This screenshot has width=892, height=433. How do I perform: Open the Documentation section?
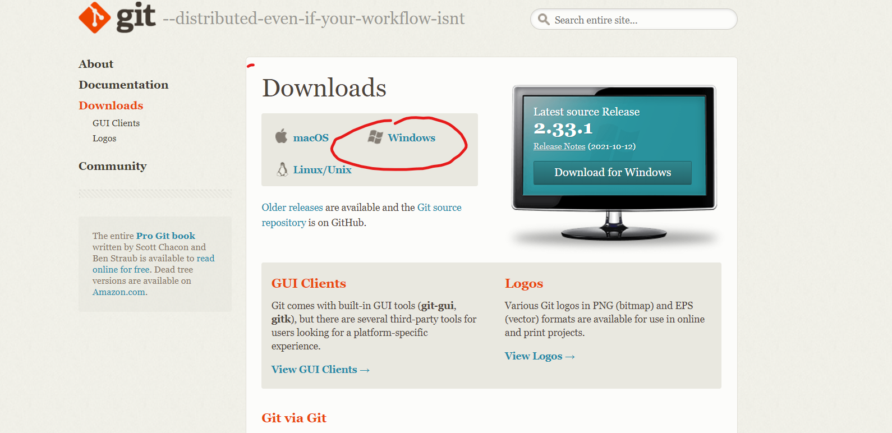(123, 85)
